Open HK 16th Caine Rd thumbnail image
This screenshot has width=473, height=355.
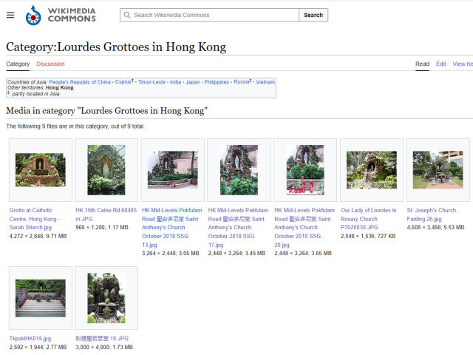106,170
